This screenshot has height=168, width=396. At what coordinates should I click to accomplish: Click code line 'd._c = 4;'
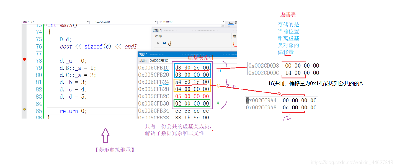73,90
